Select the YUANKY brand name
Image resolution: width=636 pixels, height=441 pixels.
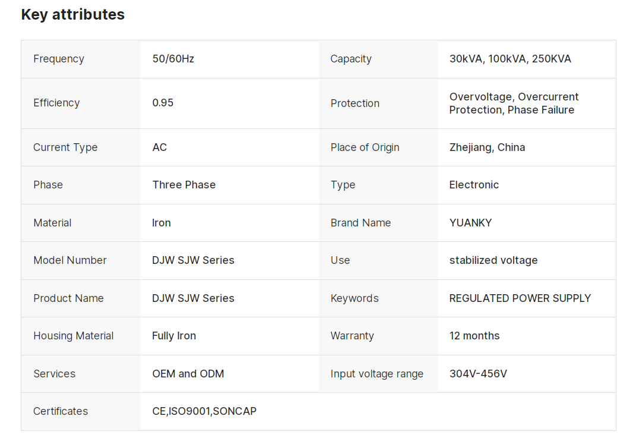(x=470, y=223)
